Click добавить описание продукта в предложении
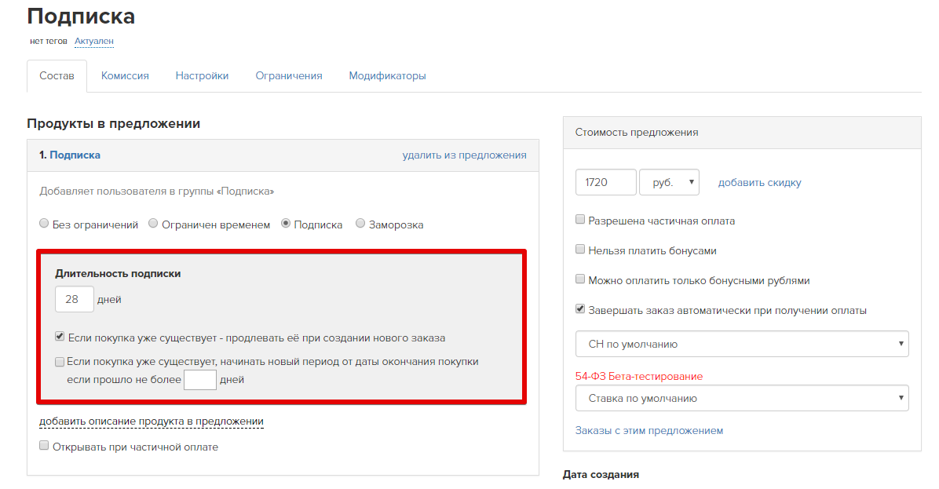This screenshot has height=489, width=939. coord(152,421)
